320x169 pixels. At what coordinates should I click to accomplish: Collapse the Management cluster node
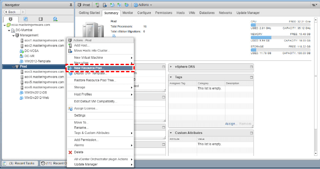[x=13, y=35]
